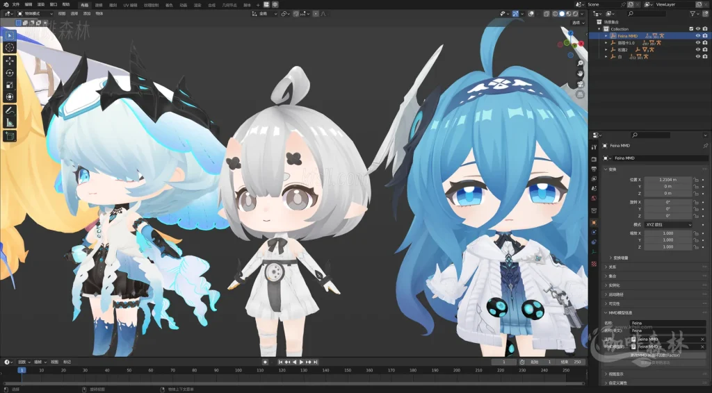712x393 pixels.
Task: Toggle viewport overlays button
Action: [531, 14]
